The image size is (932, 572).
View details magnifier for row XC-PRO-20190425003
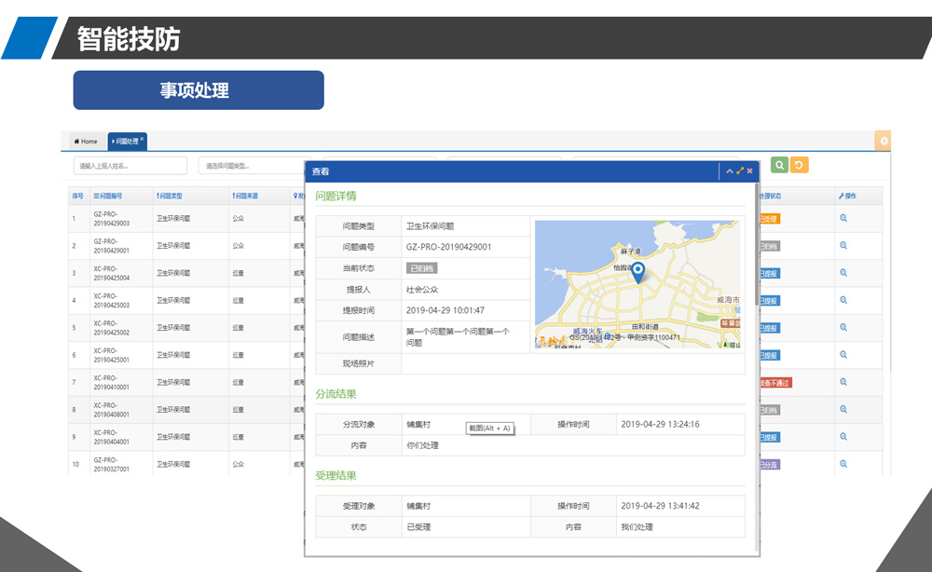click(x=843, y=300)
